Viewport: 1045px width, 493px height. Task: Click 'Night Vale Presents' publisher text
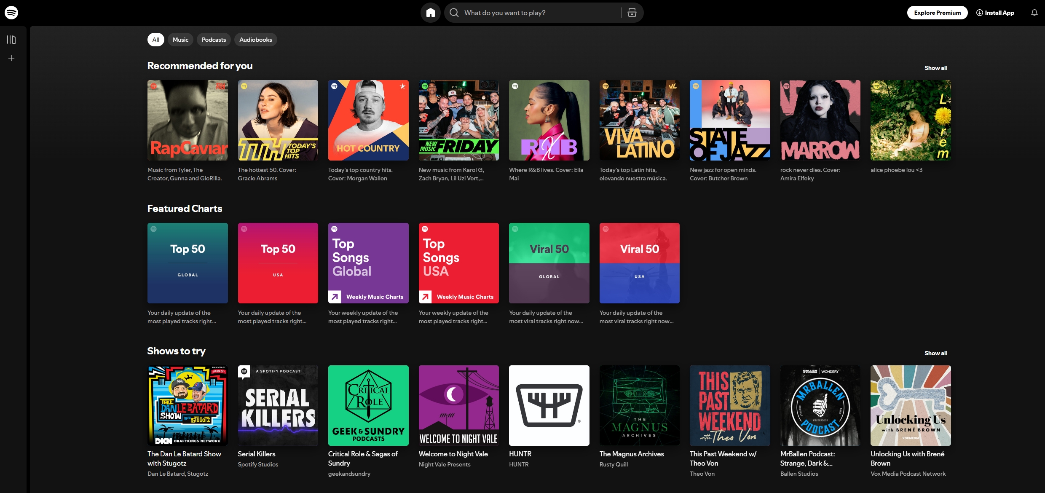click(x=444, y=464)
